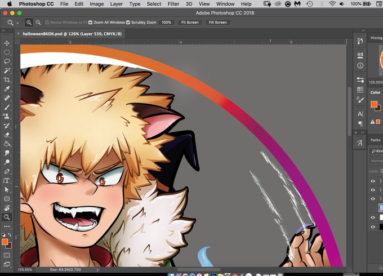Image resolution: width=383 pixels, height=276 pixels.
Task: Swap foreground and background colors
Action: pyautogui.click(x=10, y=235)
